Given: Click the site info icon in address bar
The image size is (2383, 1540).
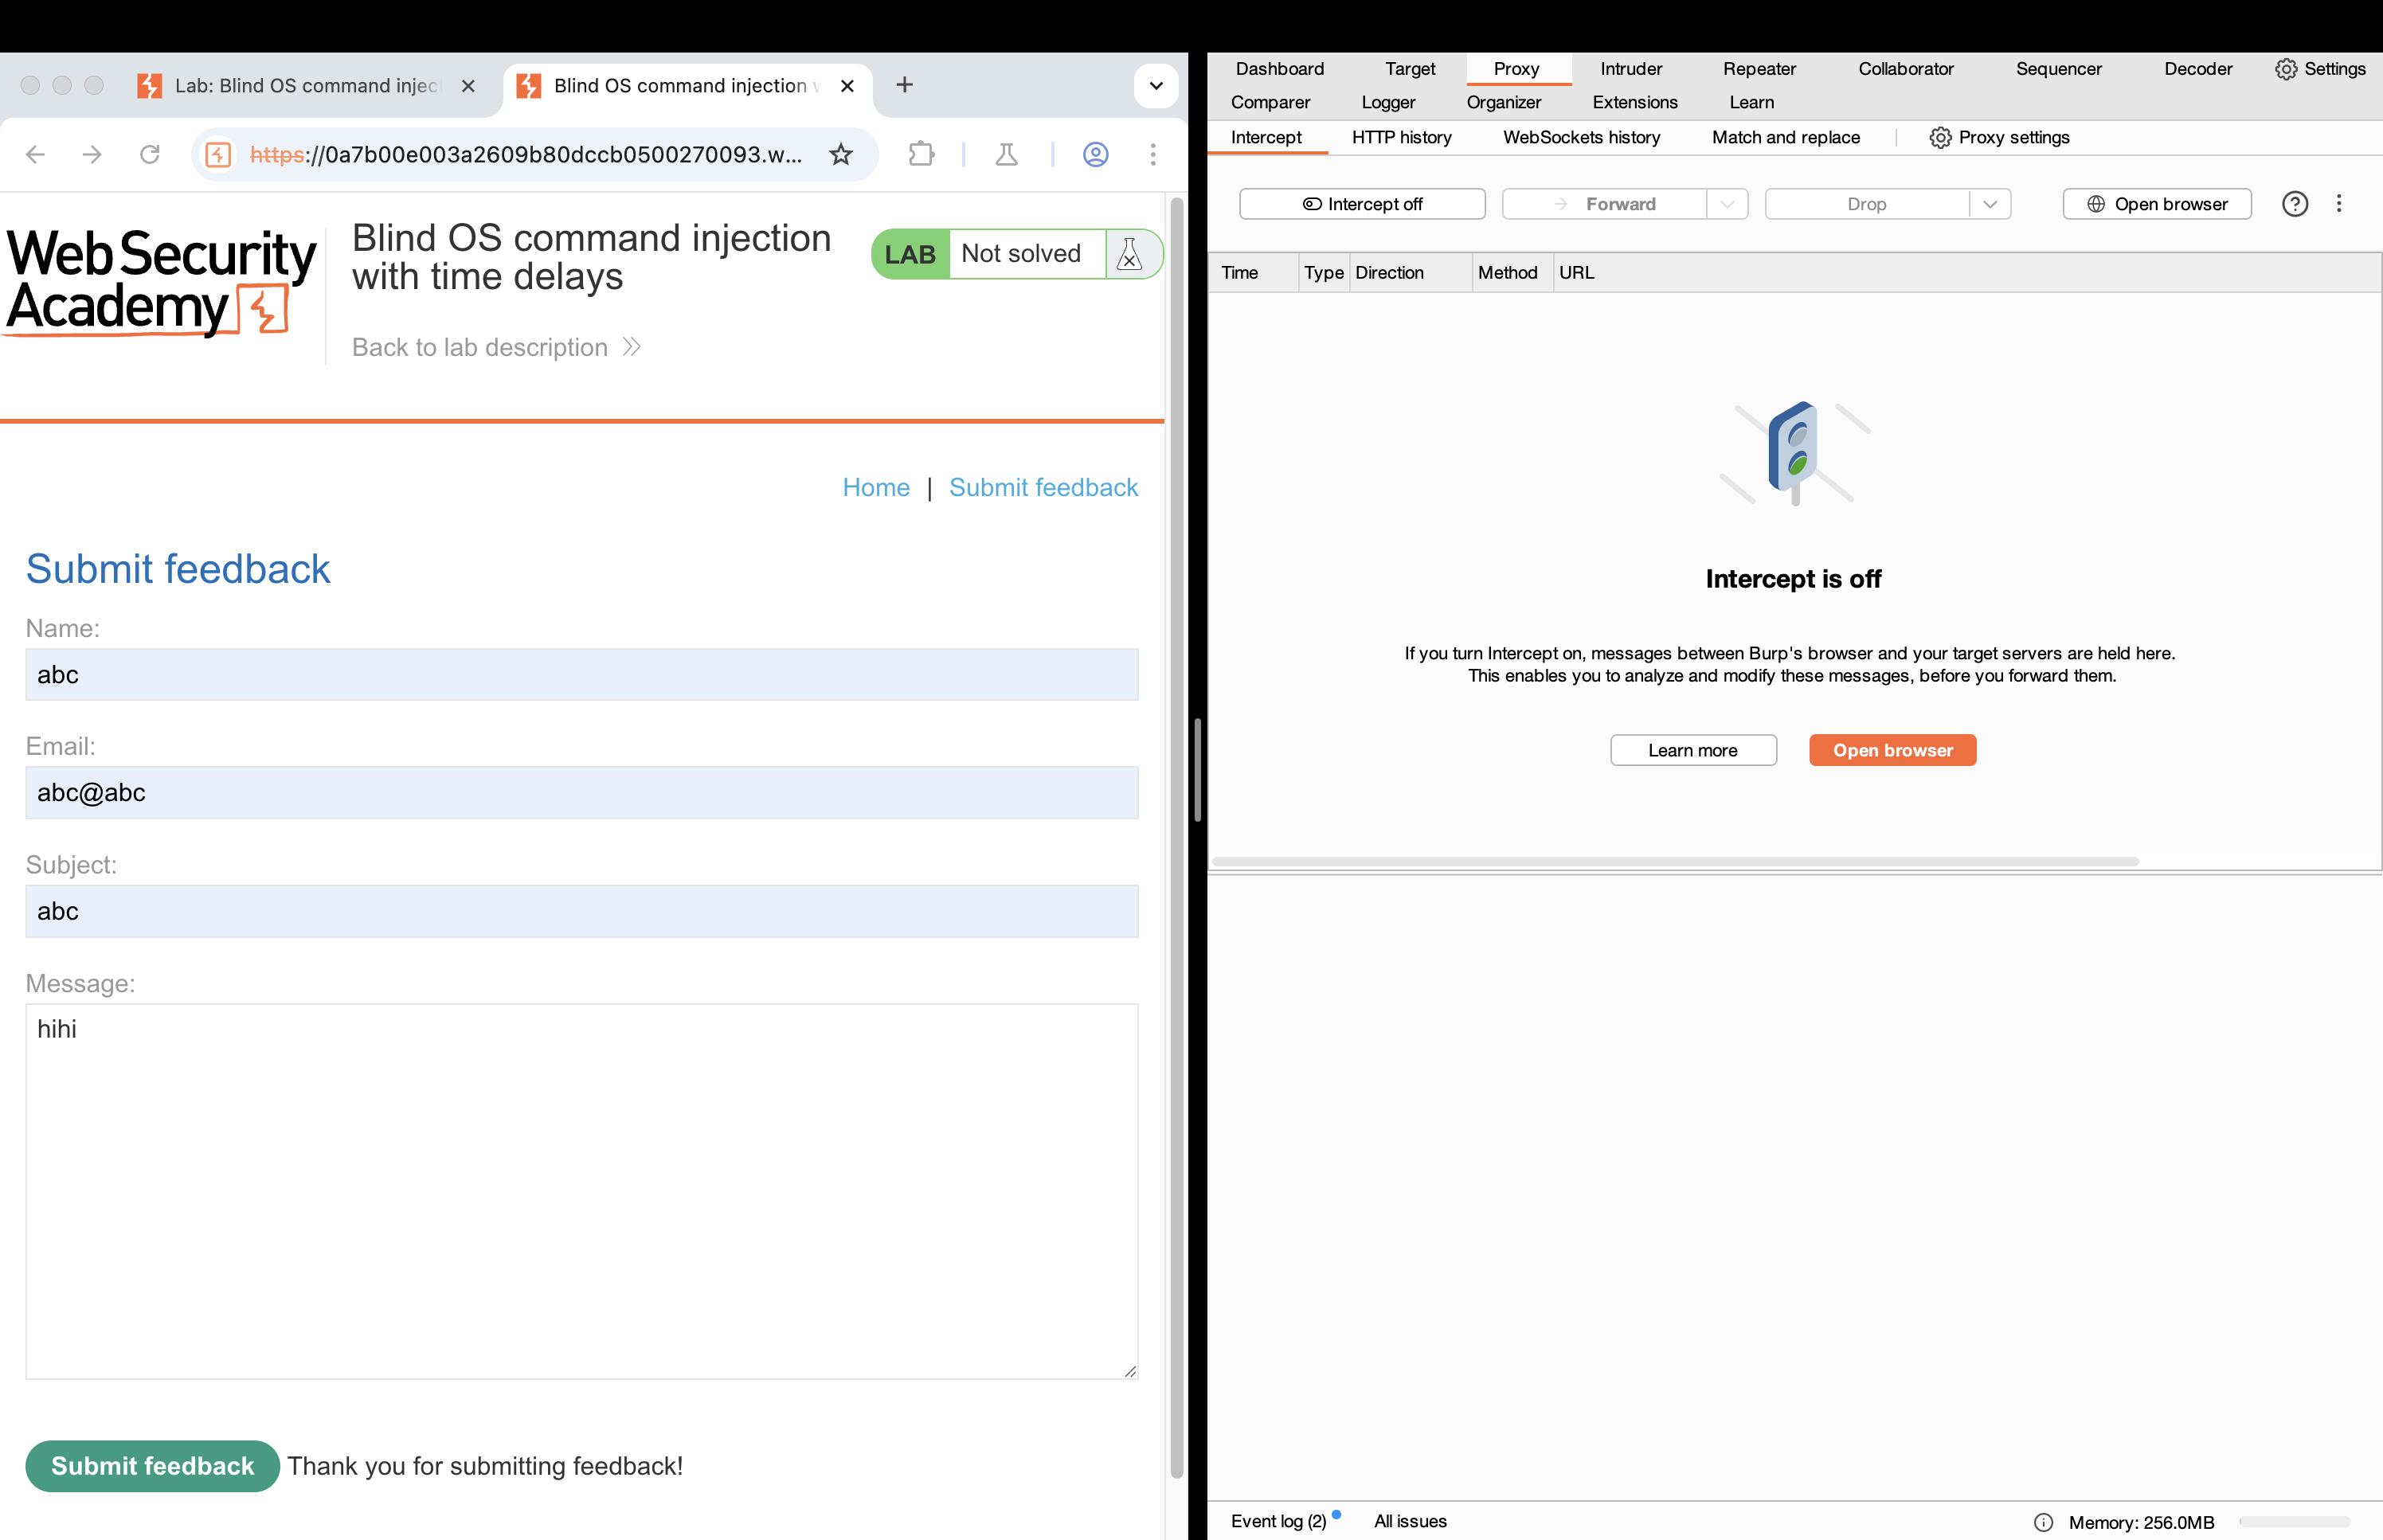Looking at the screenshot, I should click(218, 154).
